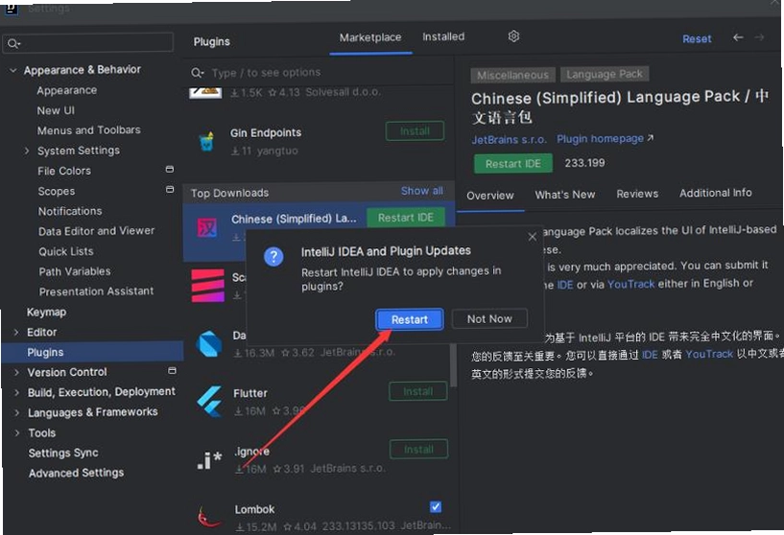Open the Overview tab
Image resolution: width=784 pixels, height=535 pixels.
pyautogui.click(x=490, y=196)
